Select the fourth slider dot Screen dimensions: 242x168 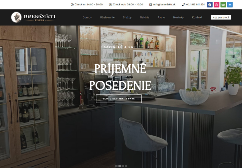click(x=126, y=166)
